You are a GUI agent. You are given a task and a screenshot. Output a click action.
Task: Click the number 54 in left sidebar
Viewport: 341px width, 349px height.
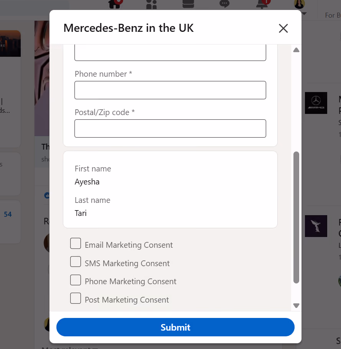tap(8, 214)
